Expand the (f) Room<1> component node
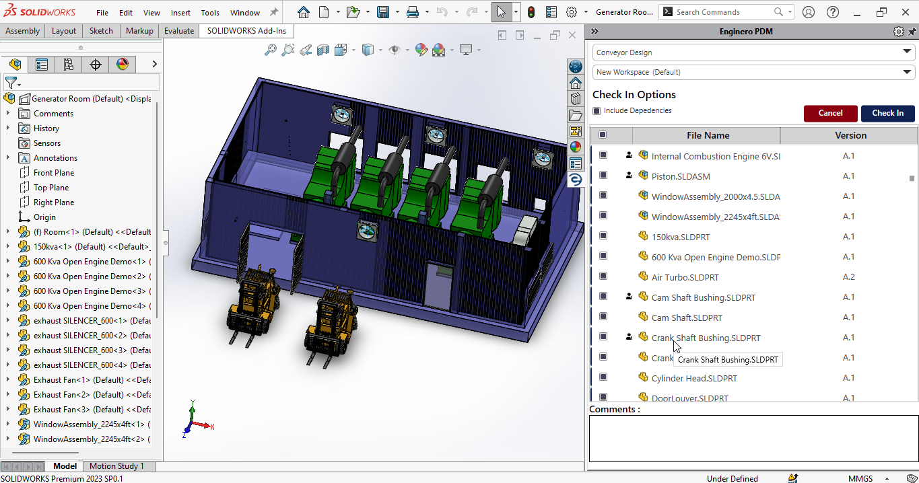 pos(8,232)
